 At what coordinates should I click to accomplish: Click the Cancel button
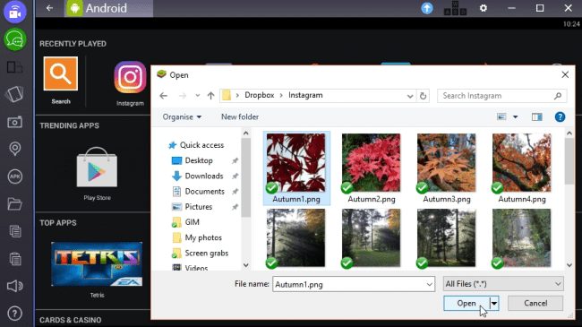point(535,303)
